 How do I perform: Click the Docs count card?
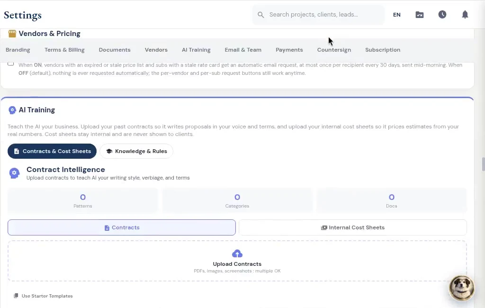391,200
